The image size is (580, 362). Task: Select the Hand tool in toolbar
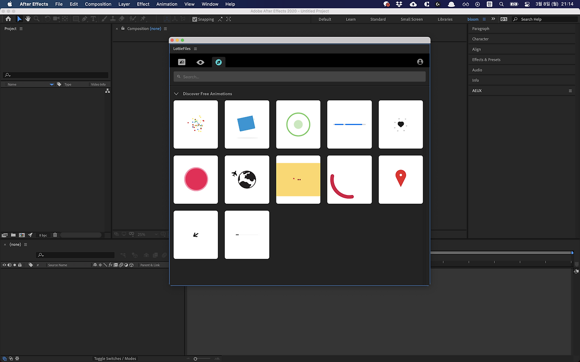click(28, 19)
